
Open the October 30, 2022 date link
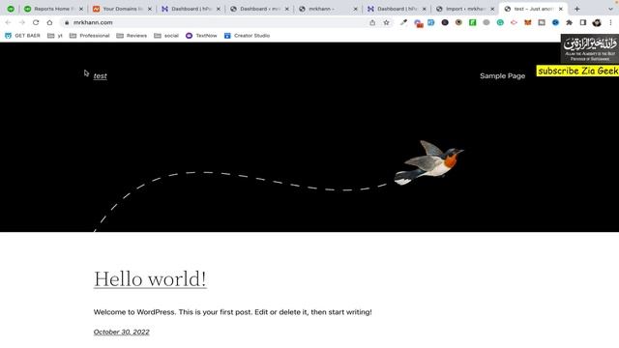point(122,332)
